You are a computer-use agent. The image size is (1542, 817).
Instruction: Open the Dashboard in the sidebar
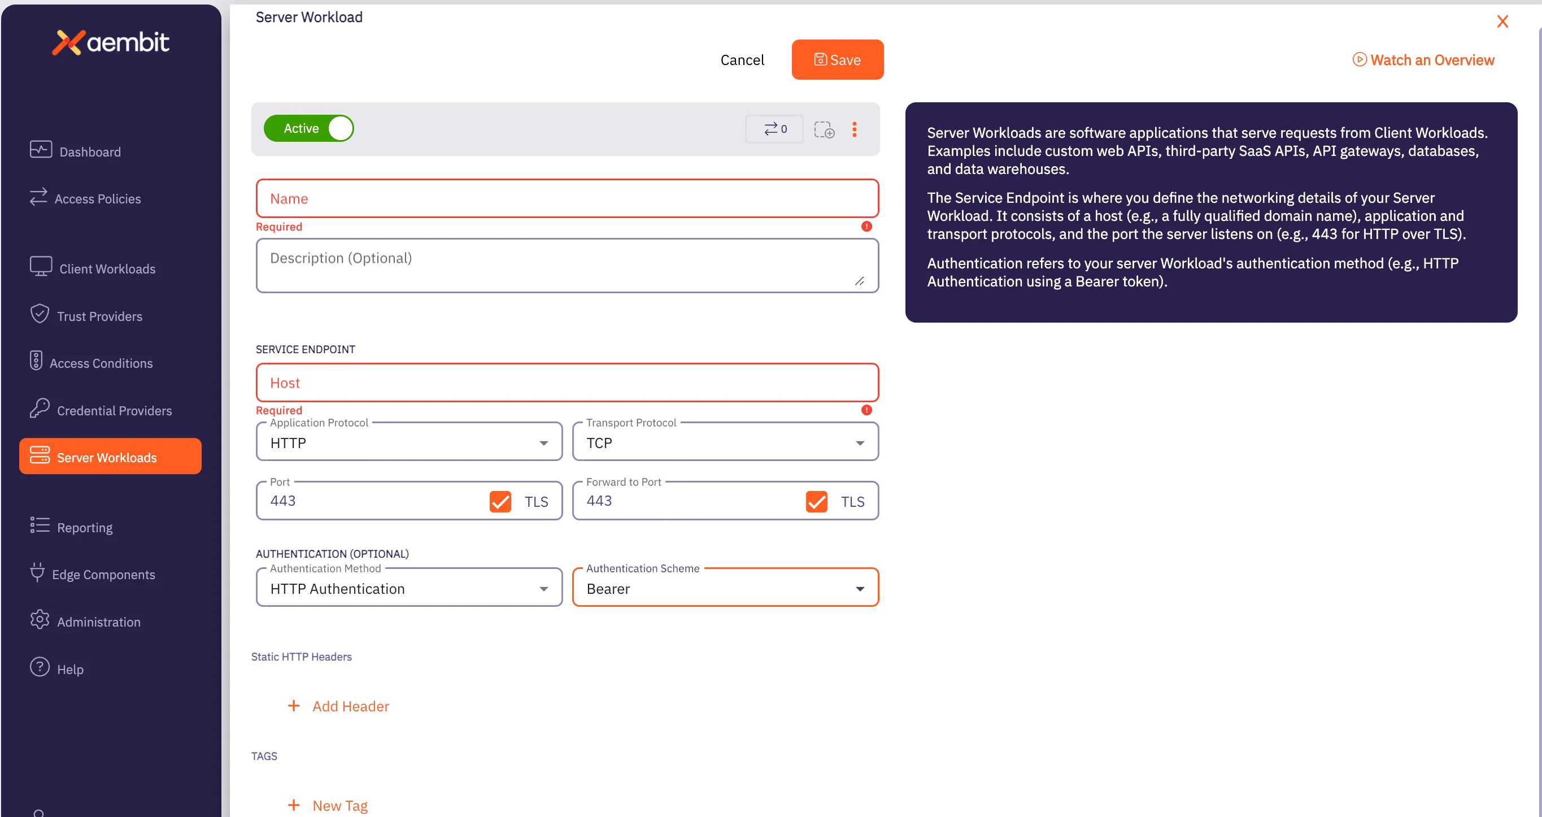point(90,151)
